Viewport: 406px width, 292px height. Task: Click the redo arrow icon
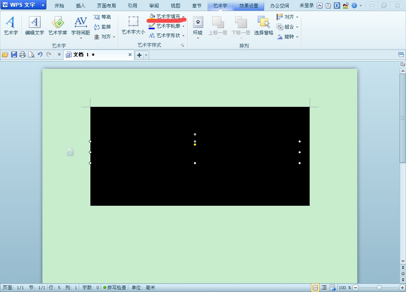point(49,55)
